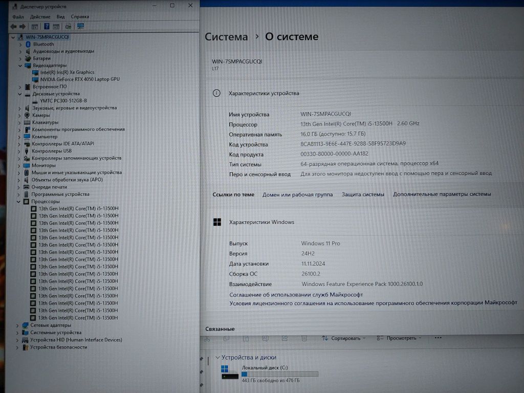Expand the Сетевые адаптеры tree node
Screen dimensions: 524x393
pyautogui.click(x=18, y=325)
